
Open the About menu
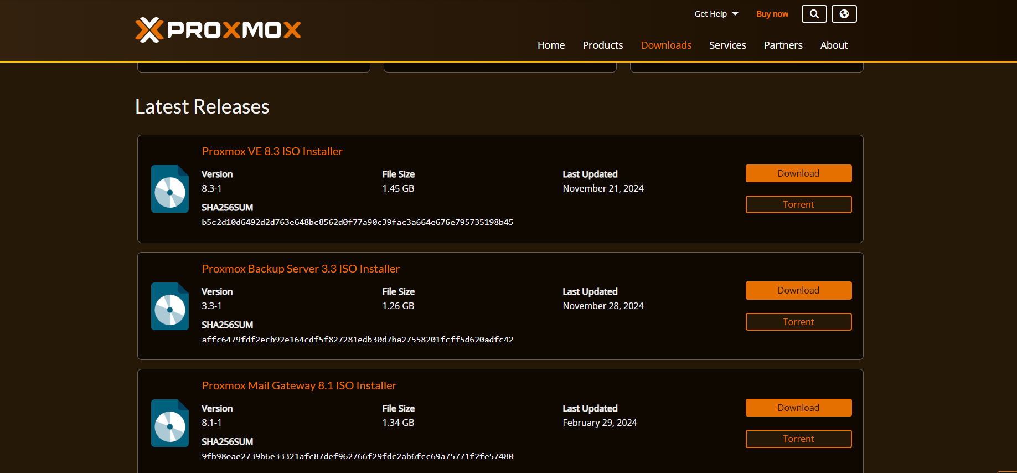coord(834,45)
